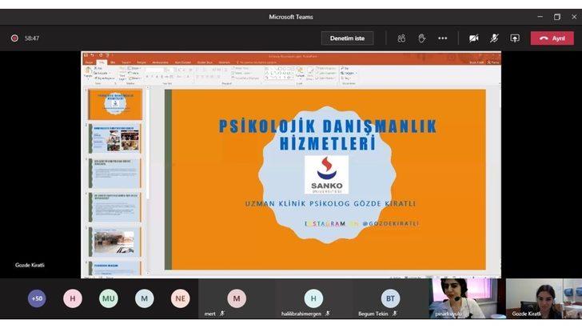Select first slide thumbnail in PowerPoint panel

point(115,104)
